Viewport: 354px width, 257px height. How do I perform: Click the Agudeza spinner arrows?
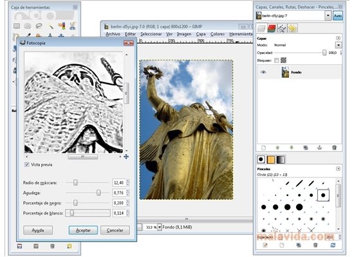128,193
